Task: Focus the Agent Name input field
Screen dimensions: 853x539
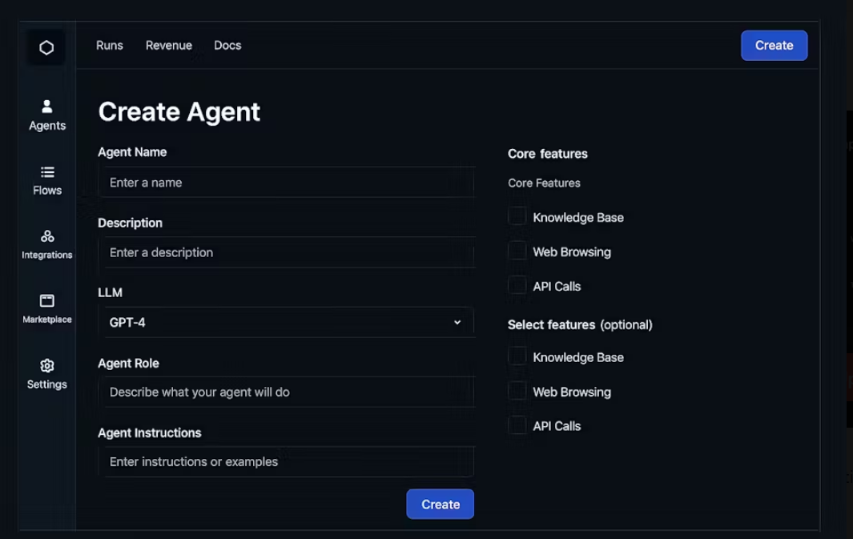Action: pos(287,183)
